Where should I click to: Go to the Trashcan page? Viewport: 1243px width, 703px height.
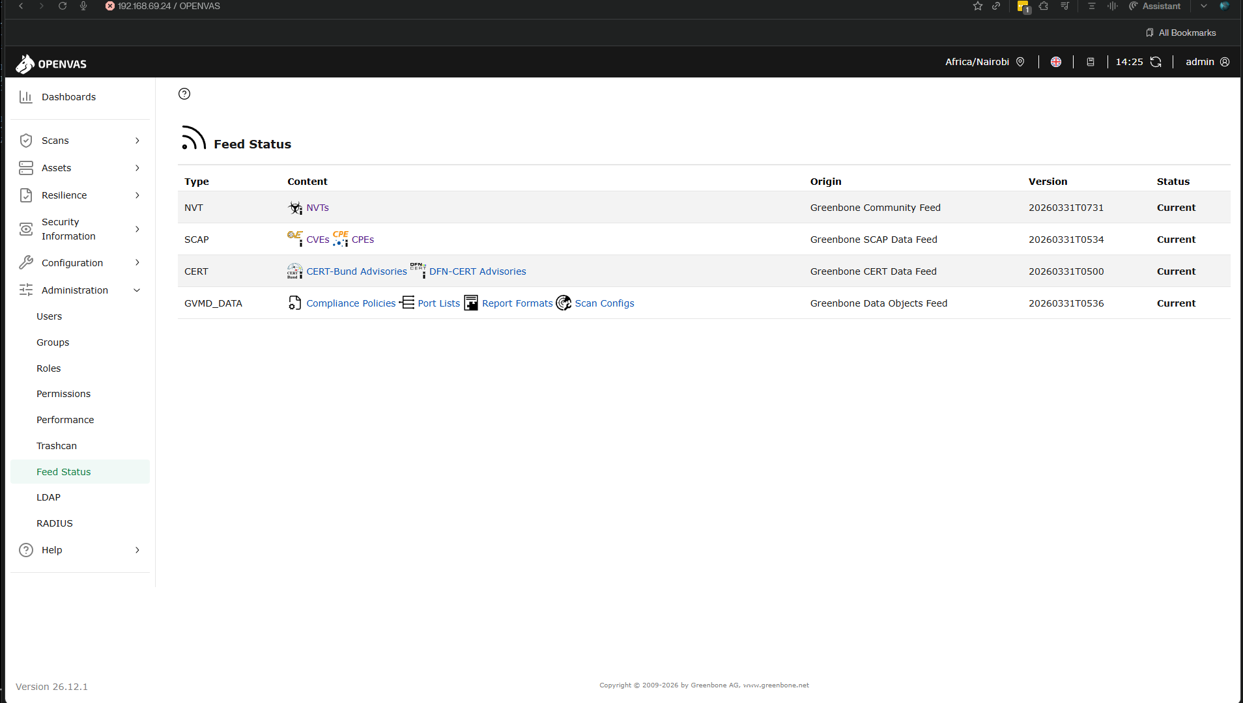[x=57, y=446]
